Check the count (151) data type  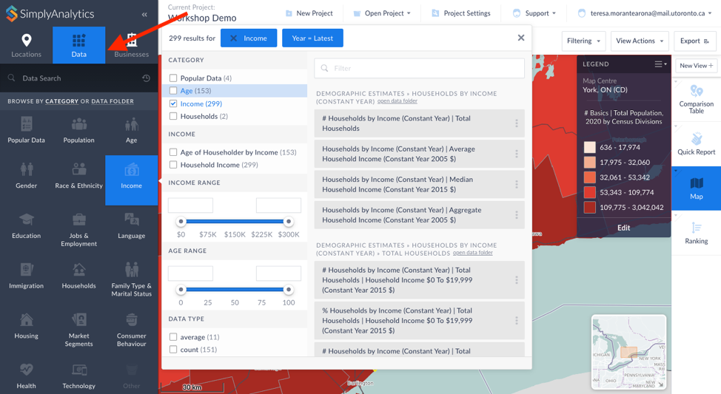(173, 350)
